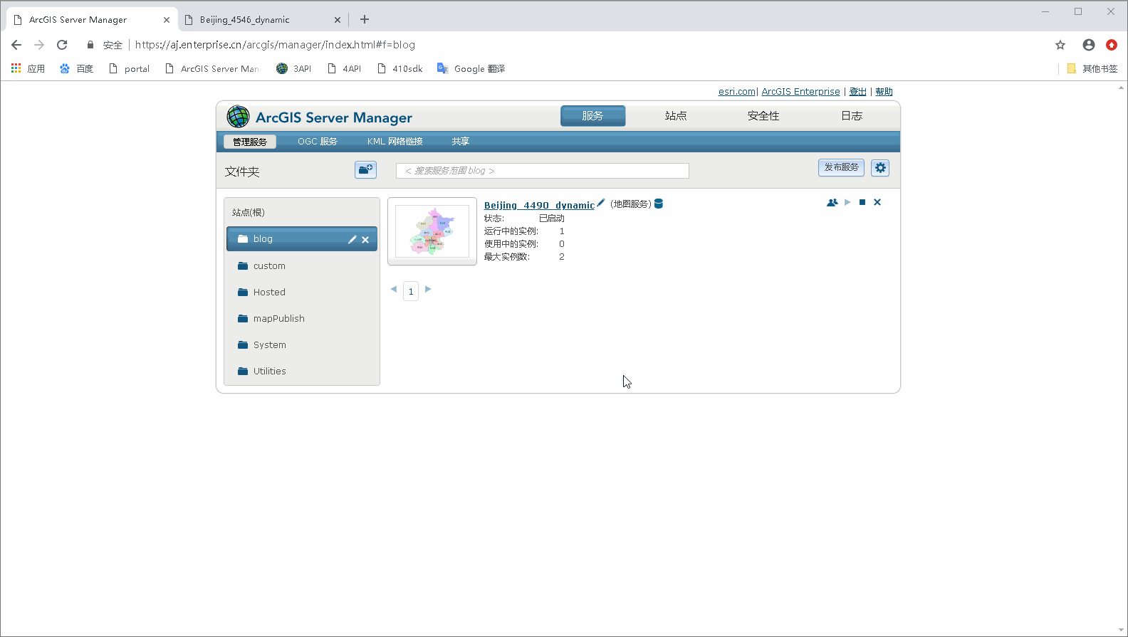
Task: Switch to the 安全性 tab
Action: [x=763, y=116]
